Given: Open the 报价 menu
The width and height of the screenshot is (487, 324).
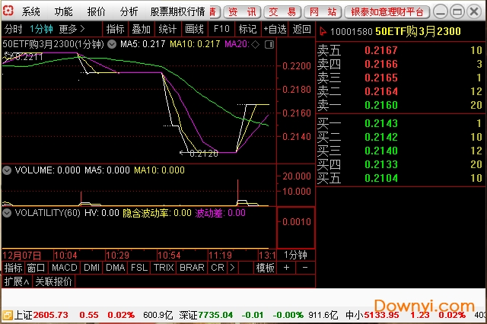Looking at the screenshot, I should point(97,12).
